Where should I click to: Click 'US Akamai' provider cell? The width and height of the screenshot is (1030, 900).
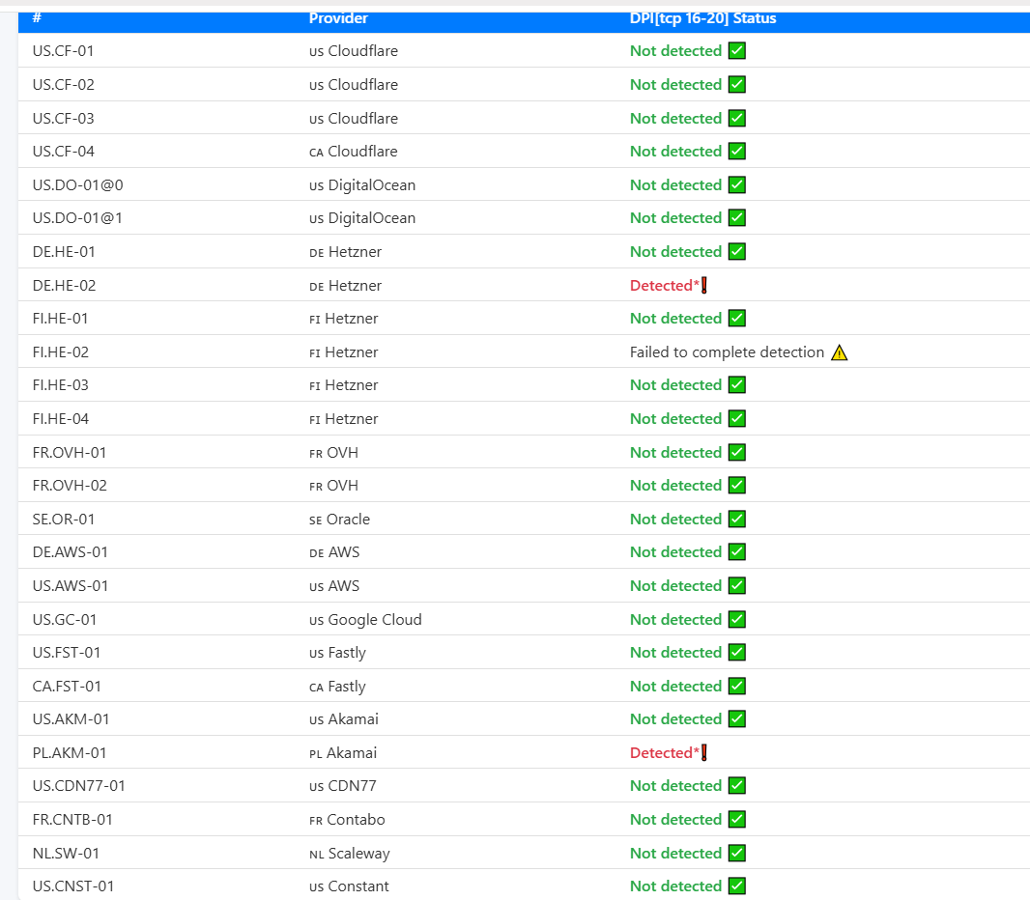pyautogui.click(x=344, y=718)
